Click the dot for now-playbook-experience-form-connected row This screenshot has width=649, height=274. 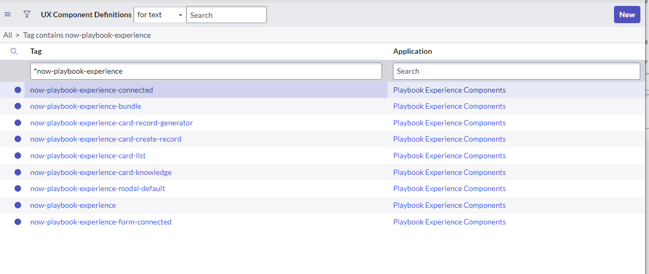point(18,222)
